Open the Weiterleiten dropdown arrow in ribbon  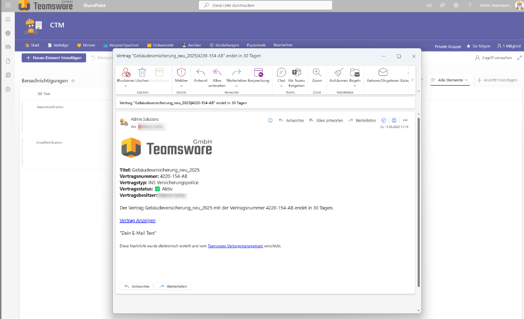(x=236, y=86)
